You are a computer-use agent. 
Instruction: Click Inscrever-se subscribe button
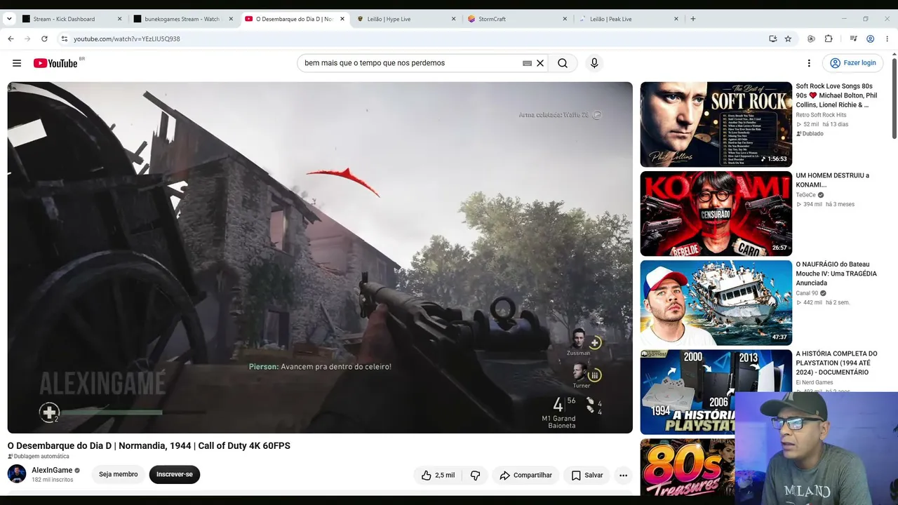pyautogui.click(x=175, y=475)
